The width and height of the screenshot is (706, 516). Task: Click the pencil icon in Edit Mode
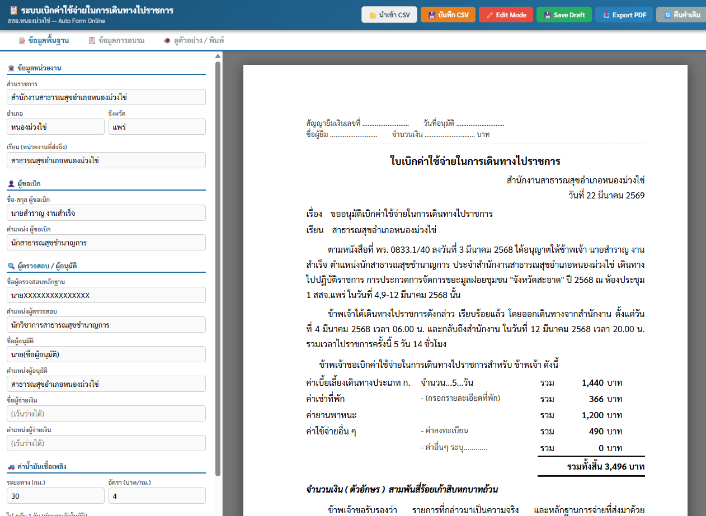(490, 15)
